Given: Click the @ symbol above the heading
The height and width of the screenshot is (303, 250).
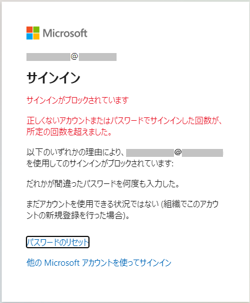Looking at the screenshot, I should coord(74,56).
